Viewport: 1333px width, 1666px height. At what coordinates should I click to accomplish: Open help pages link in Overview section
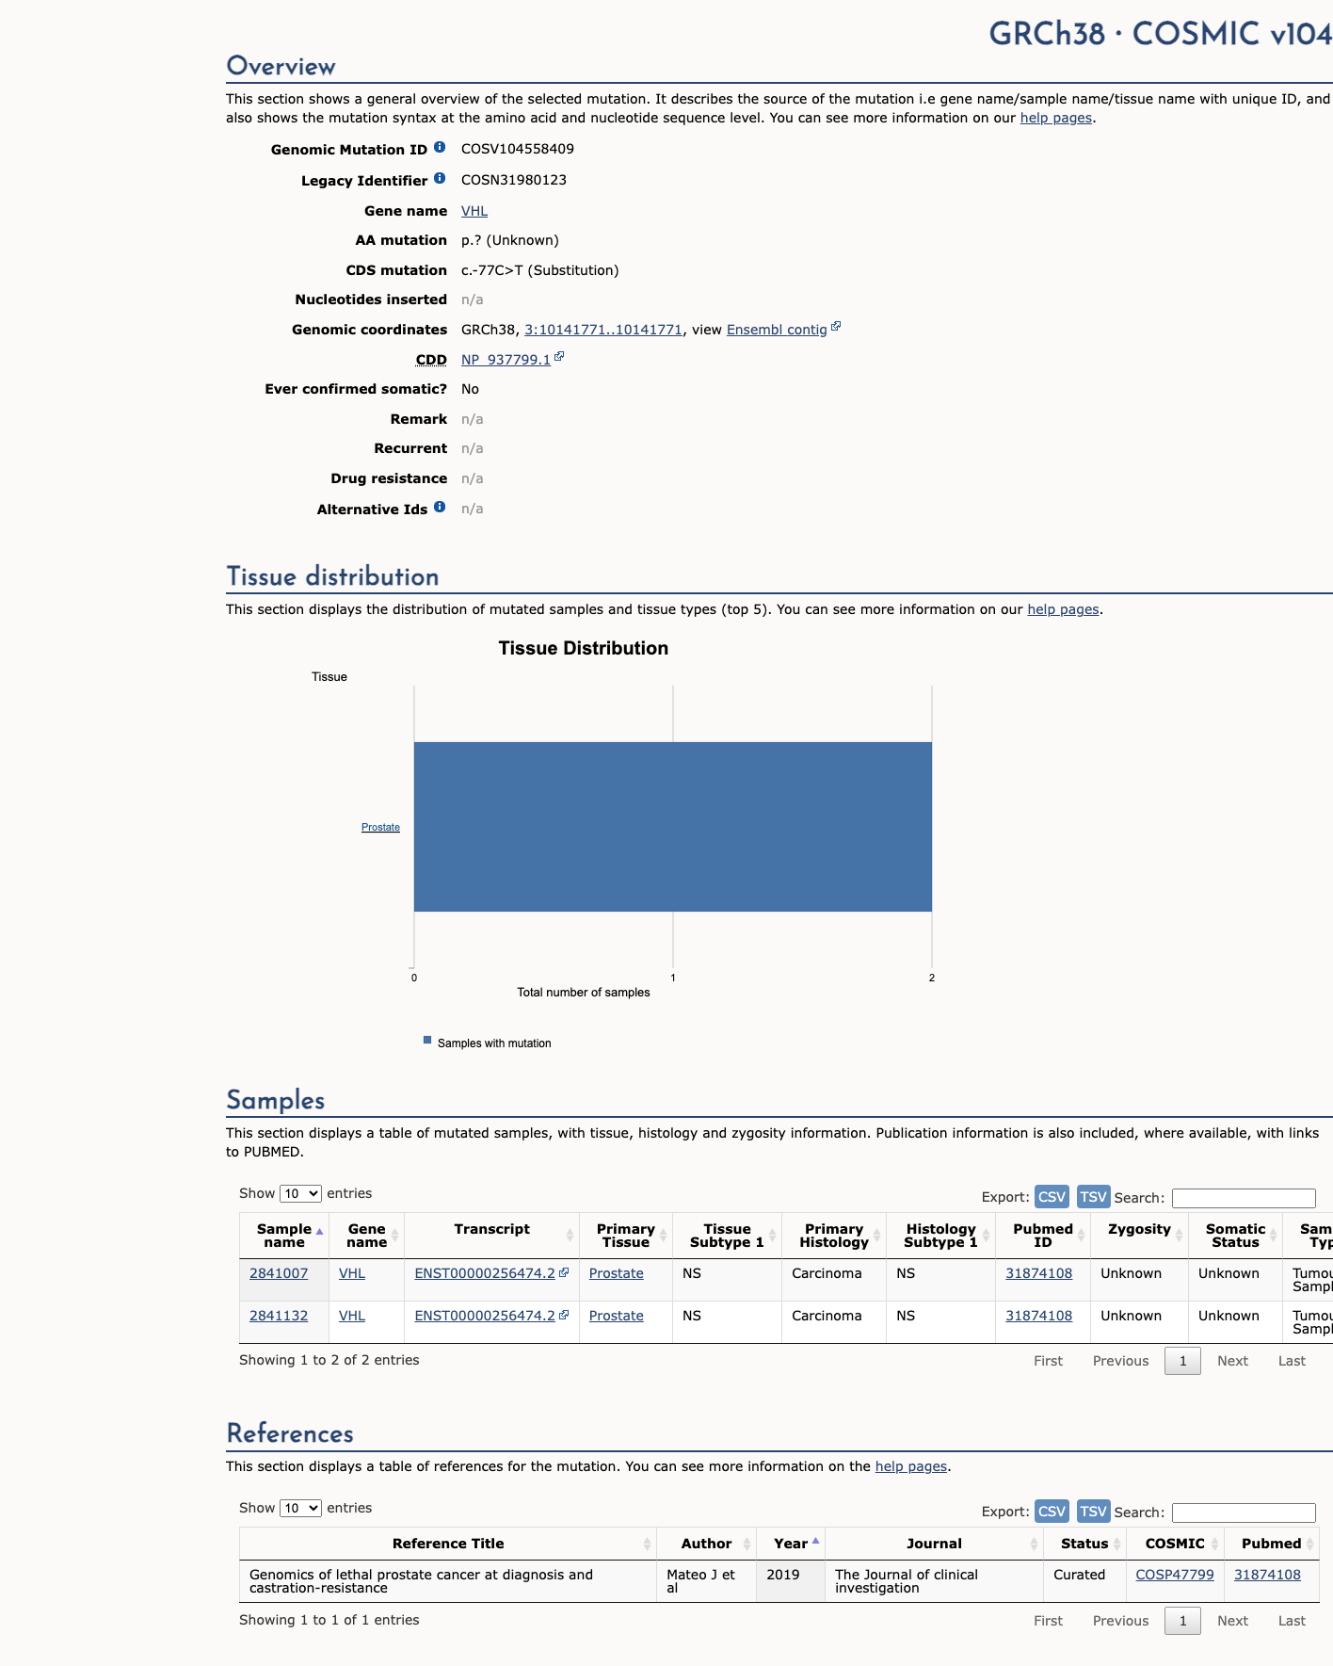(1056, 118)
